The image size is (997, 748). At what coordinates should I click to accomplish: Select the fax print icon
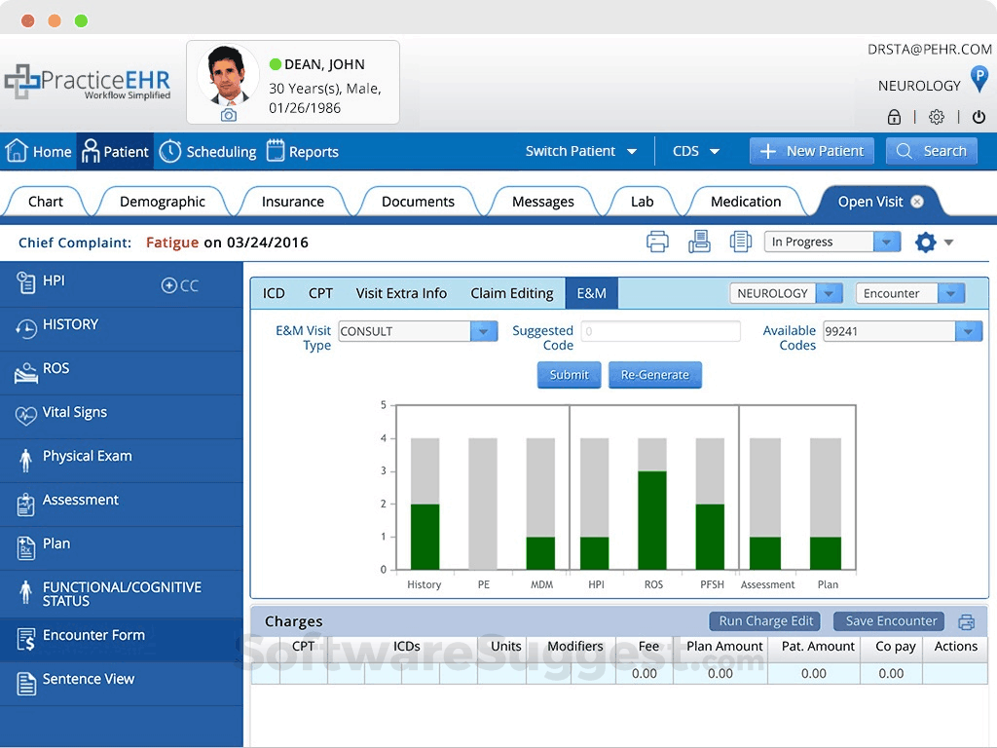pyautogui.click(x=699, y=242)
